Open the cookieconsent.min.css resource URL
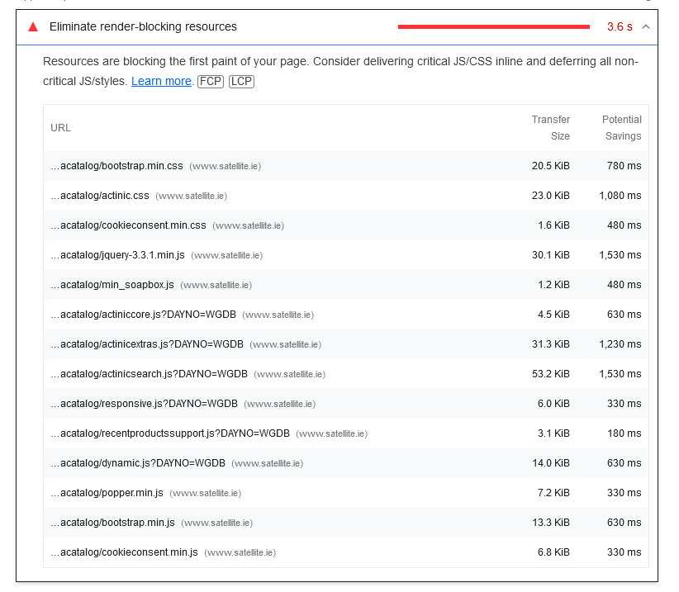The height and width of the screenshot is (592, 679). click(x=128, y=225)
